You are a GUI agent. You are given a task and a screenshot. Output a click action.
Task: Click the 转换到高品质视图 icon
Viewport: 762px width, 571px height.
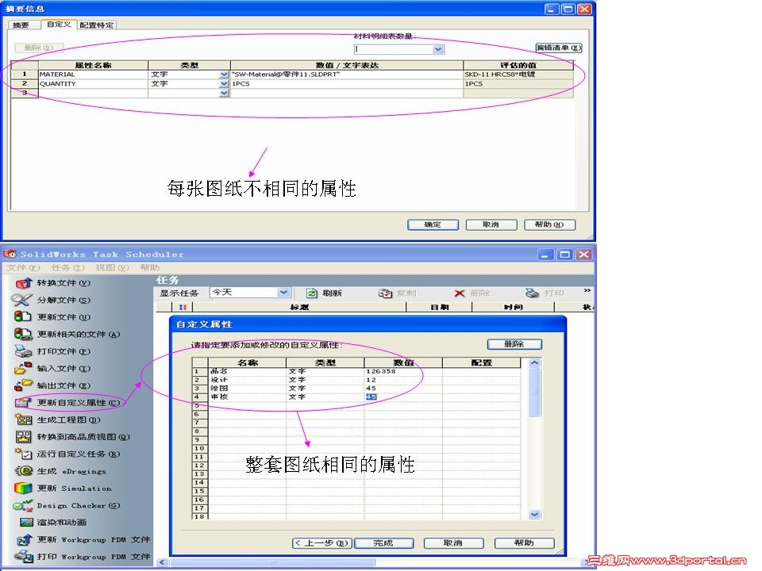23,436
